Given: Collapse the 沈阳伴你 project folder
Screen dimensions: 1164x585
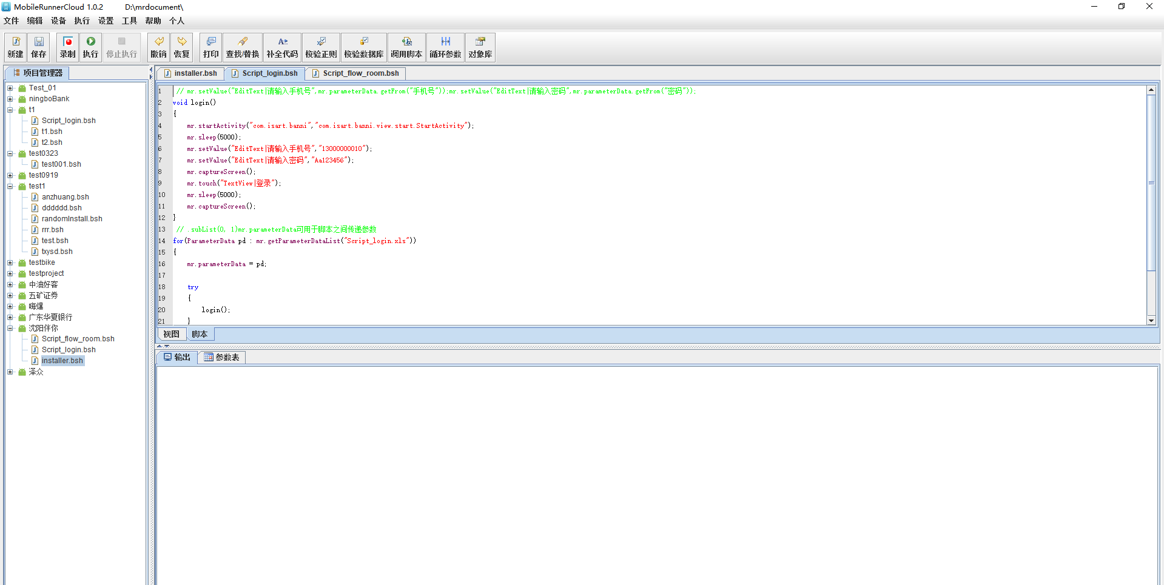Looking at the screenshot, I should click(10, 328).
